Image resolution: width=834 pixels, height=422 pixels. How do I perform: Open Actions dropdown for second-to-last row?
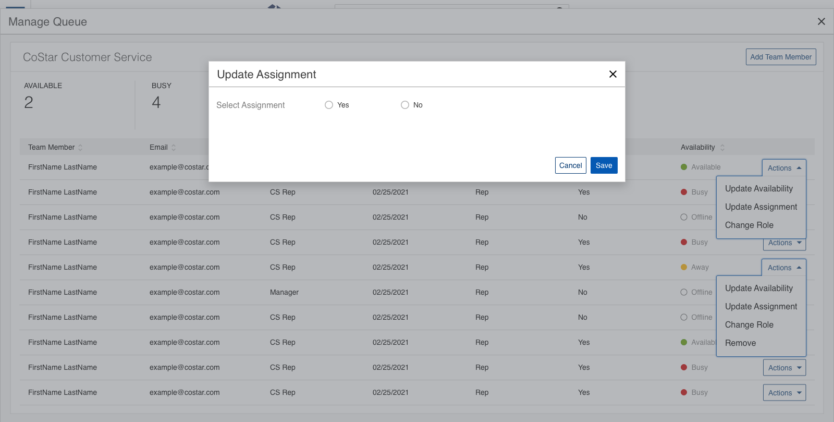pyautogui.click(x=784, y=368)
